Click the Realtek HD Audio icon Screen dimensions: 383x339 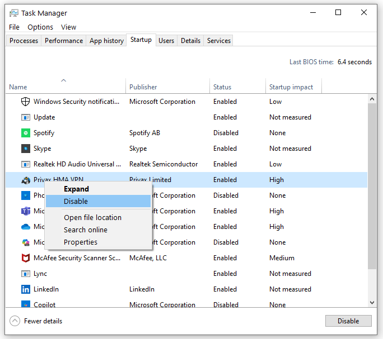coord(25,164)
